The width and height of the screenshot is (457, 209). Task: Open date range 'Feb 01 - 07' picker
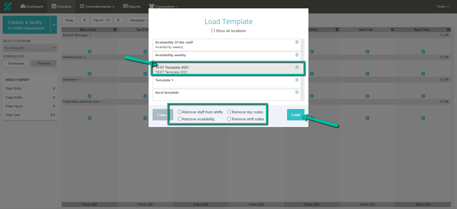tap(102, 20)
